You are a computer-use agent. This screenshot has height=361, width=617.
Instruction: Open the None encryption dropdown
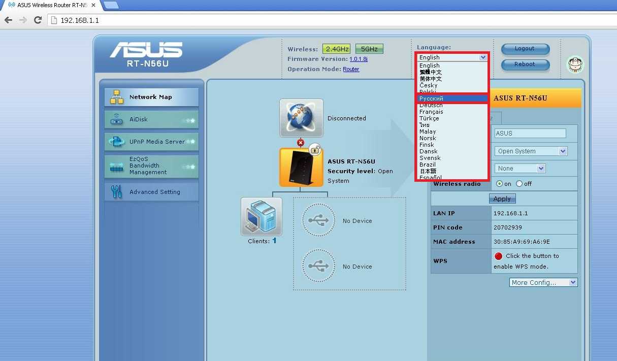tap(520, 168)
